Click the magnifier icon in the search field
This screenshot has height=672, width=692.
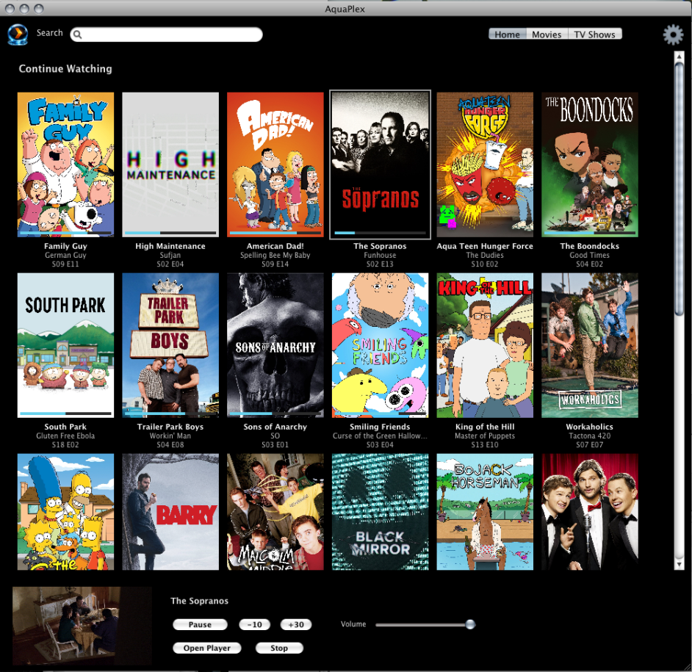(x=77, y=35)
